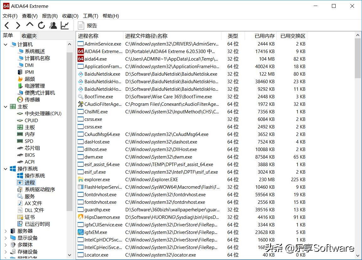Open 电源管理 power management entry
The width and height of the screenshot is (362, 260).
pyautogui.click(x=35, y=86)
